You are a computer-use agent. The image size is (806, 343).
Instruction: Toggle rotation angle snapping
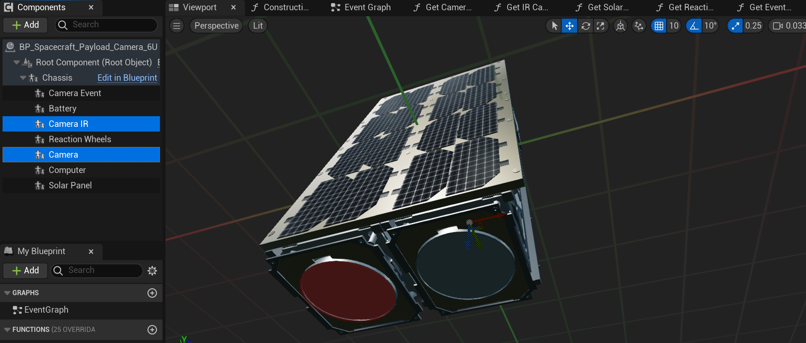click(x=694, y=26)
